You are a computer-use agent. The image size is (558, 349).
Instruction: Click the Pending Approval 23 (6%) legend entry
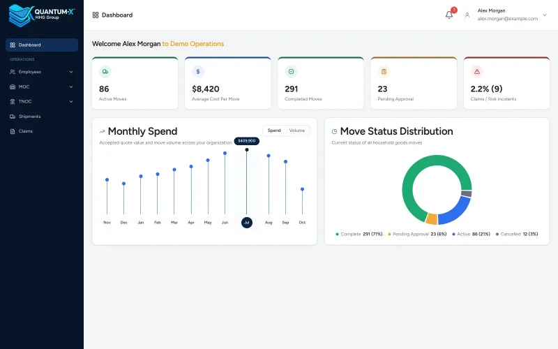(x=417, y=234)
